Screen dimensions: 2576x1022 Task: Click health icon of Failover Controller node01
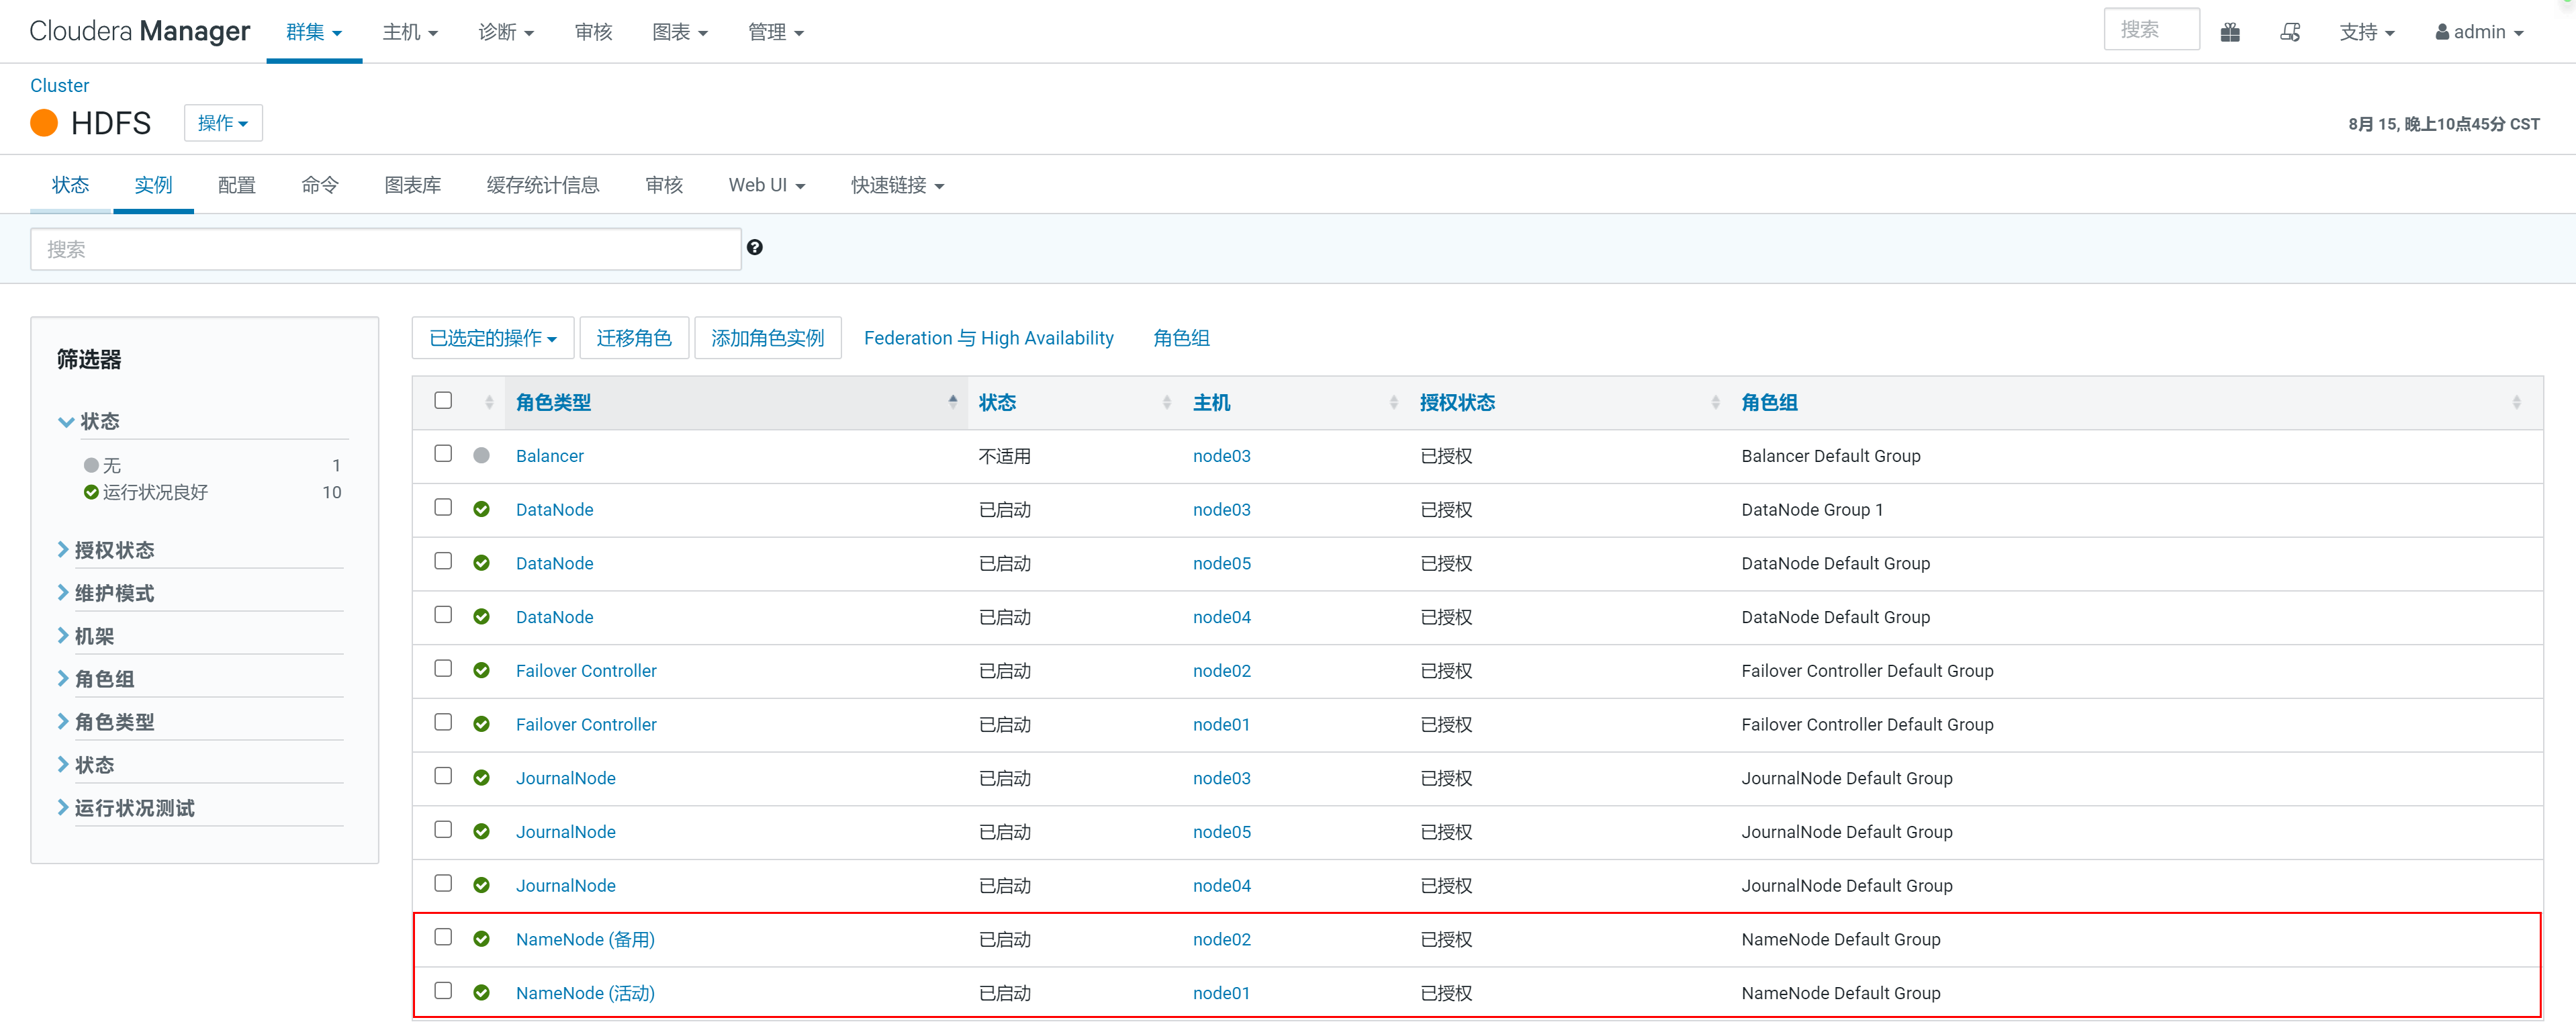[x=481, y=724]
